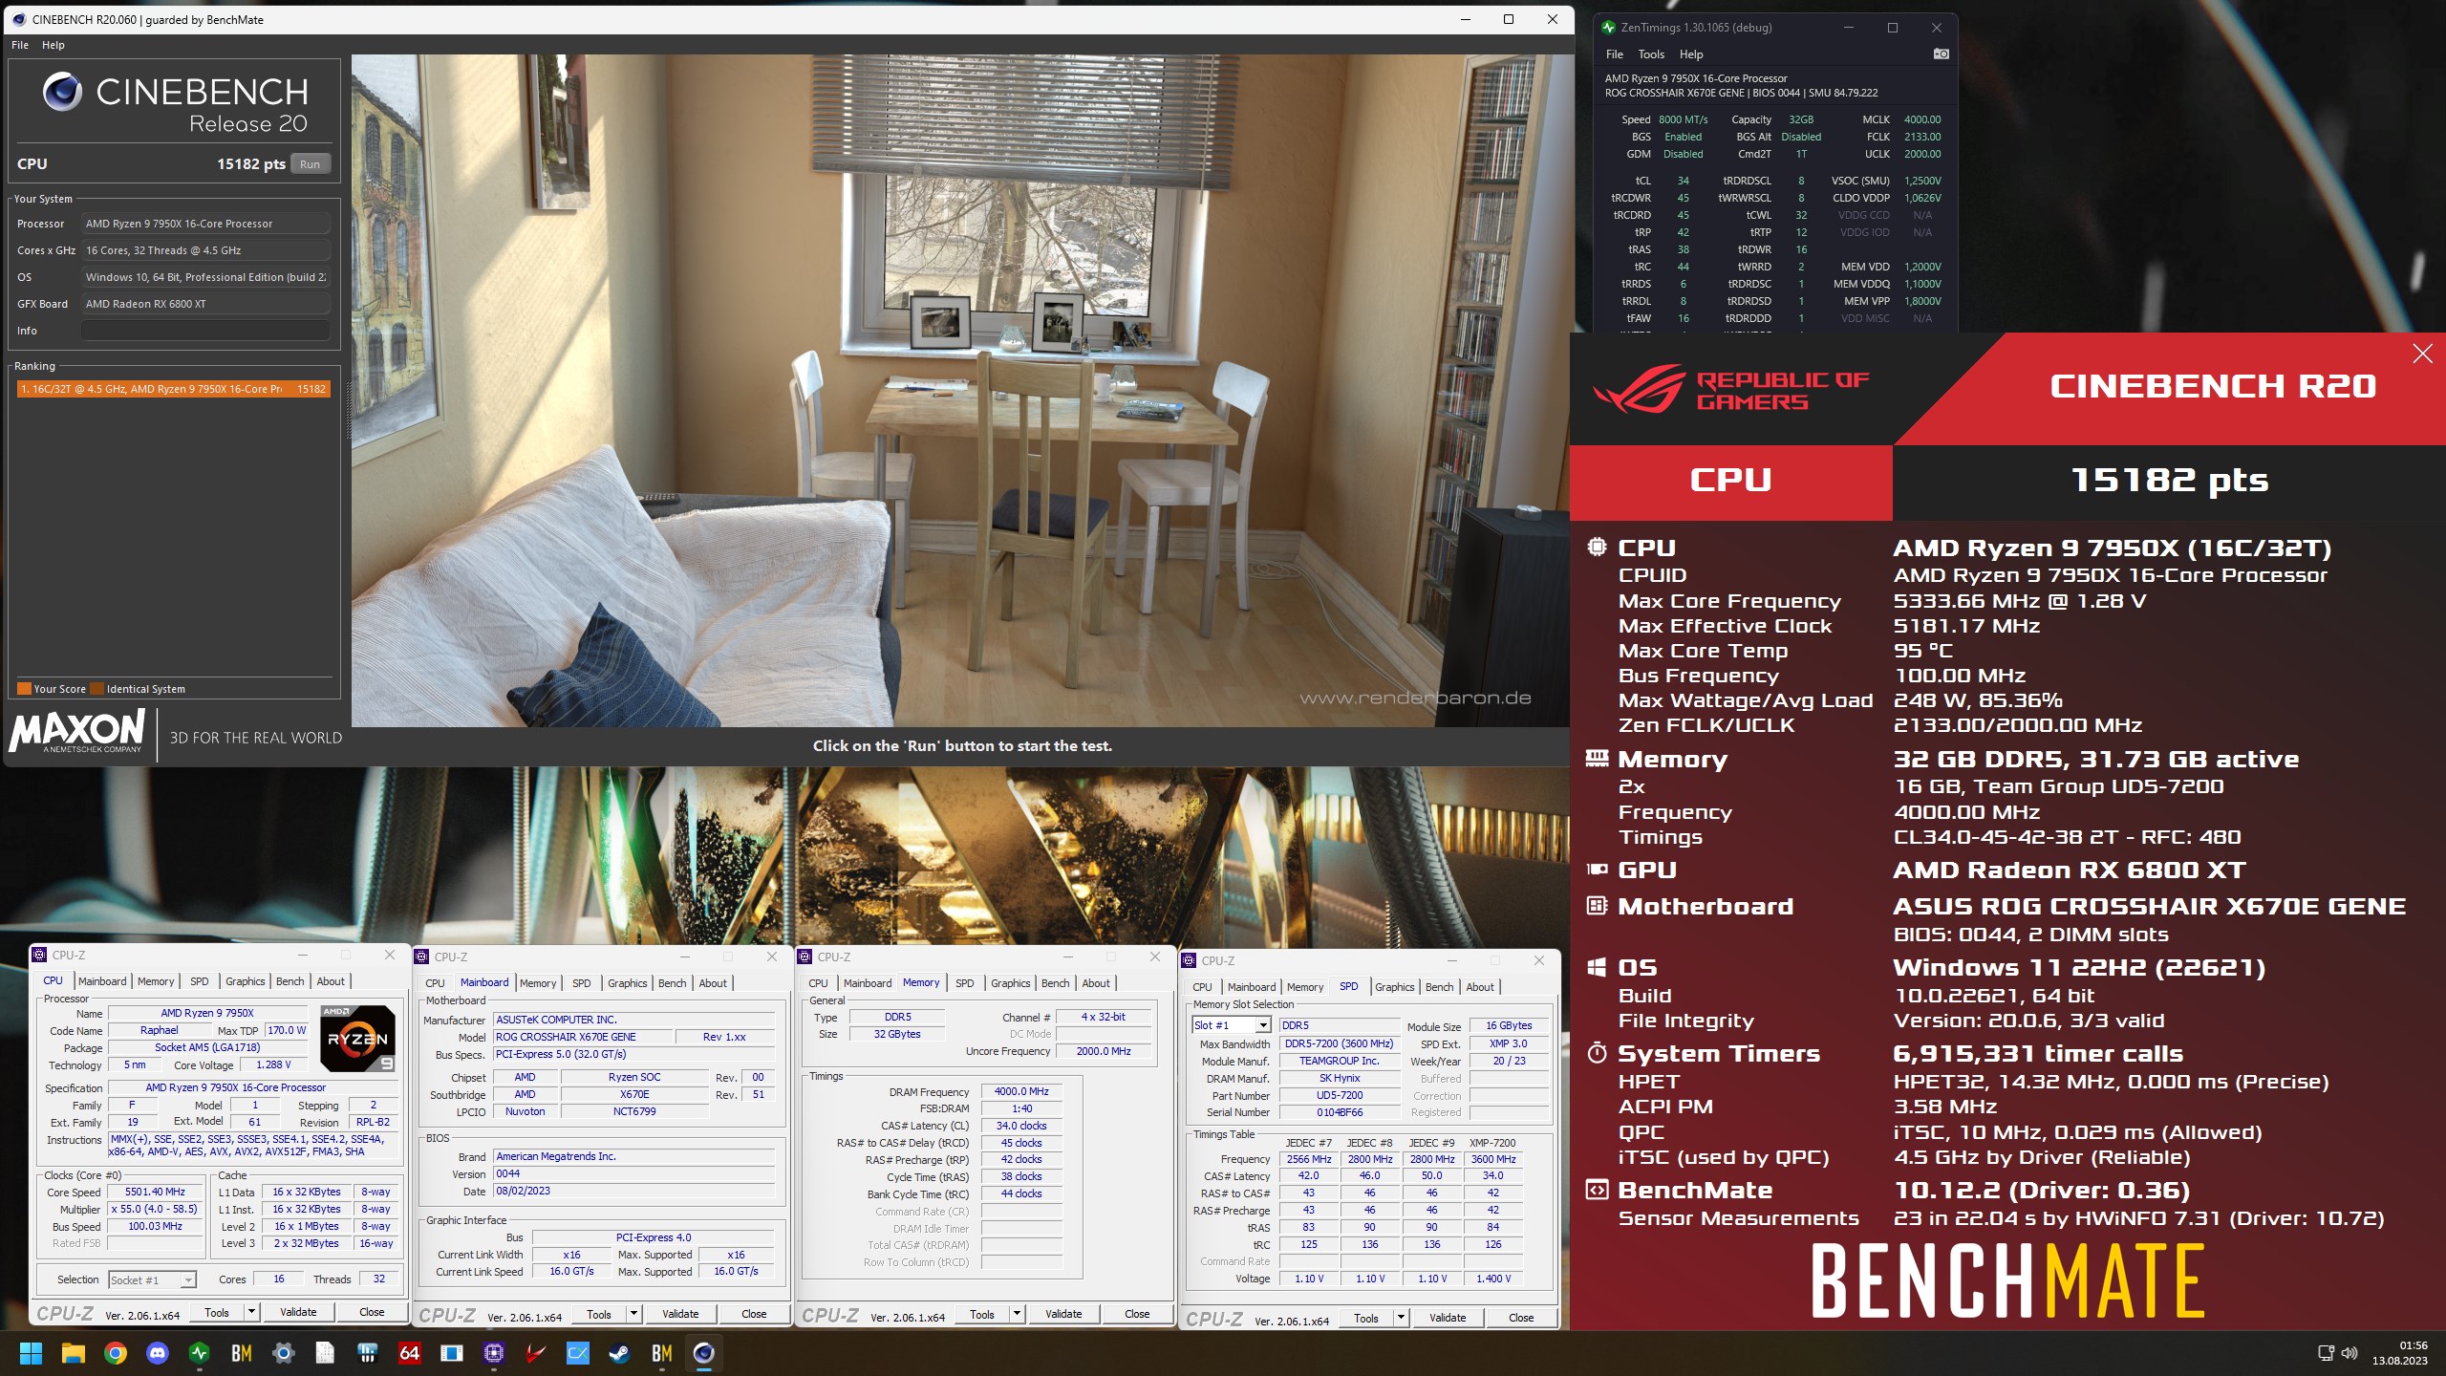
Task: Take a ZenTimings screenshot with the camera icon
Action: pyautogui.click(x=1941, y=54)
